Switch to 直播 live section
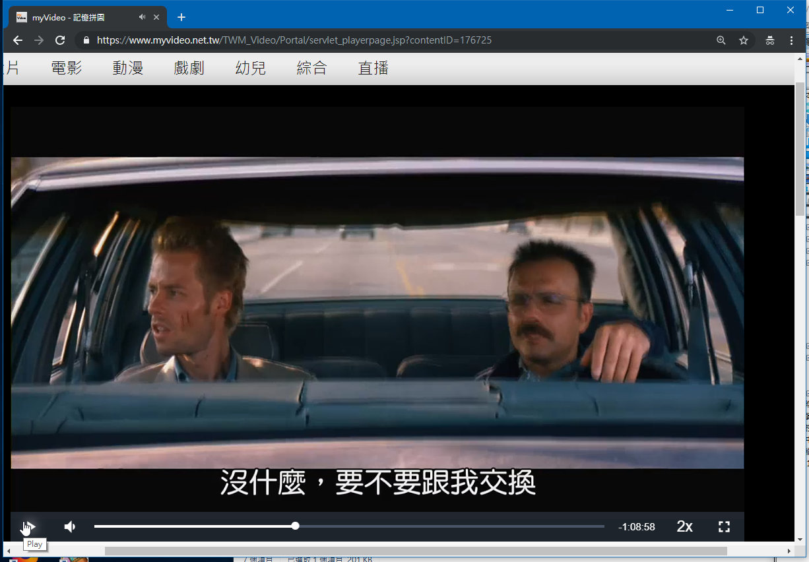Screen dimensions: 809x562 tap(373, 68)
